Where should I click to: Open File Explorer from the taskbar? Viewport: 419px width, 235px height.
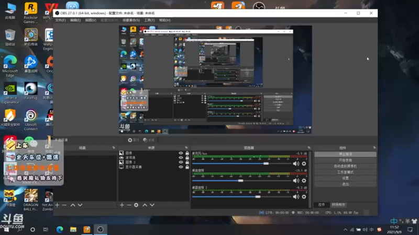(73, 229)
